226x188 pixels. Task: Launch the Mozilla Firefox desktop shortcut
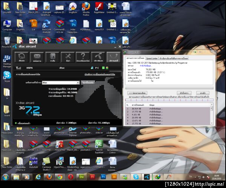click(x=86, y=9)
